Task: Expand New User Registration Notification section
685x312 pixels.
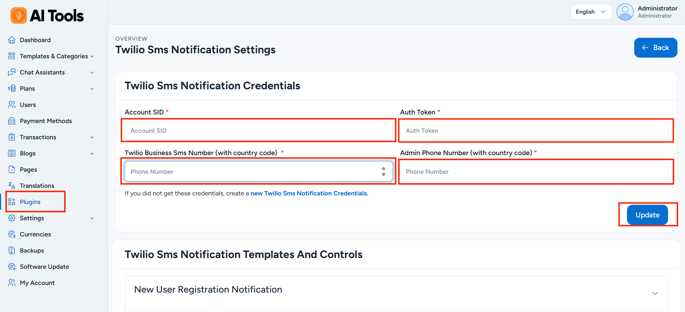Action: pyautogui.click(x=655, y=293)
